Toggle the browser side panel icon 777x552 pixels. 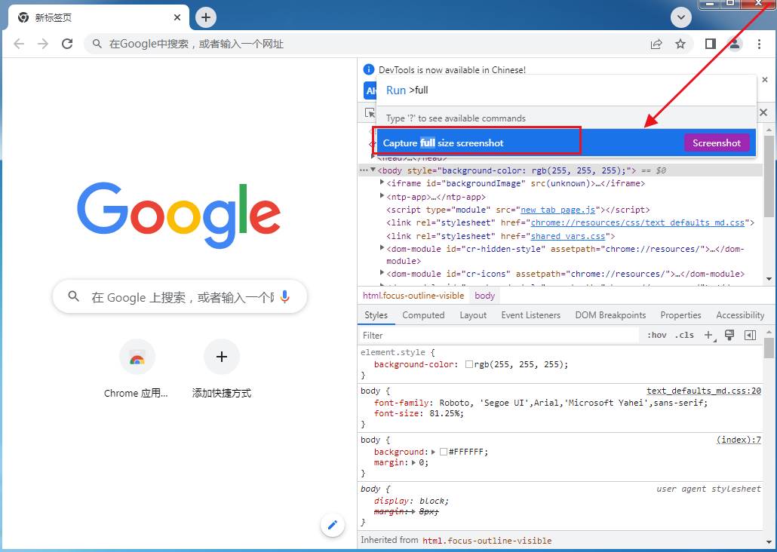point(710,44)
